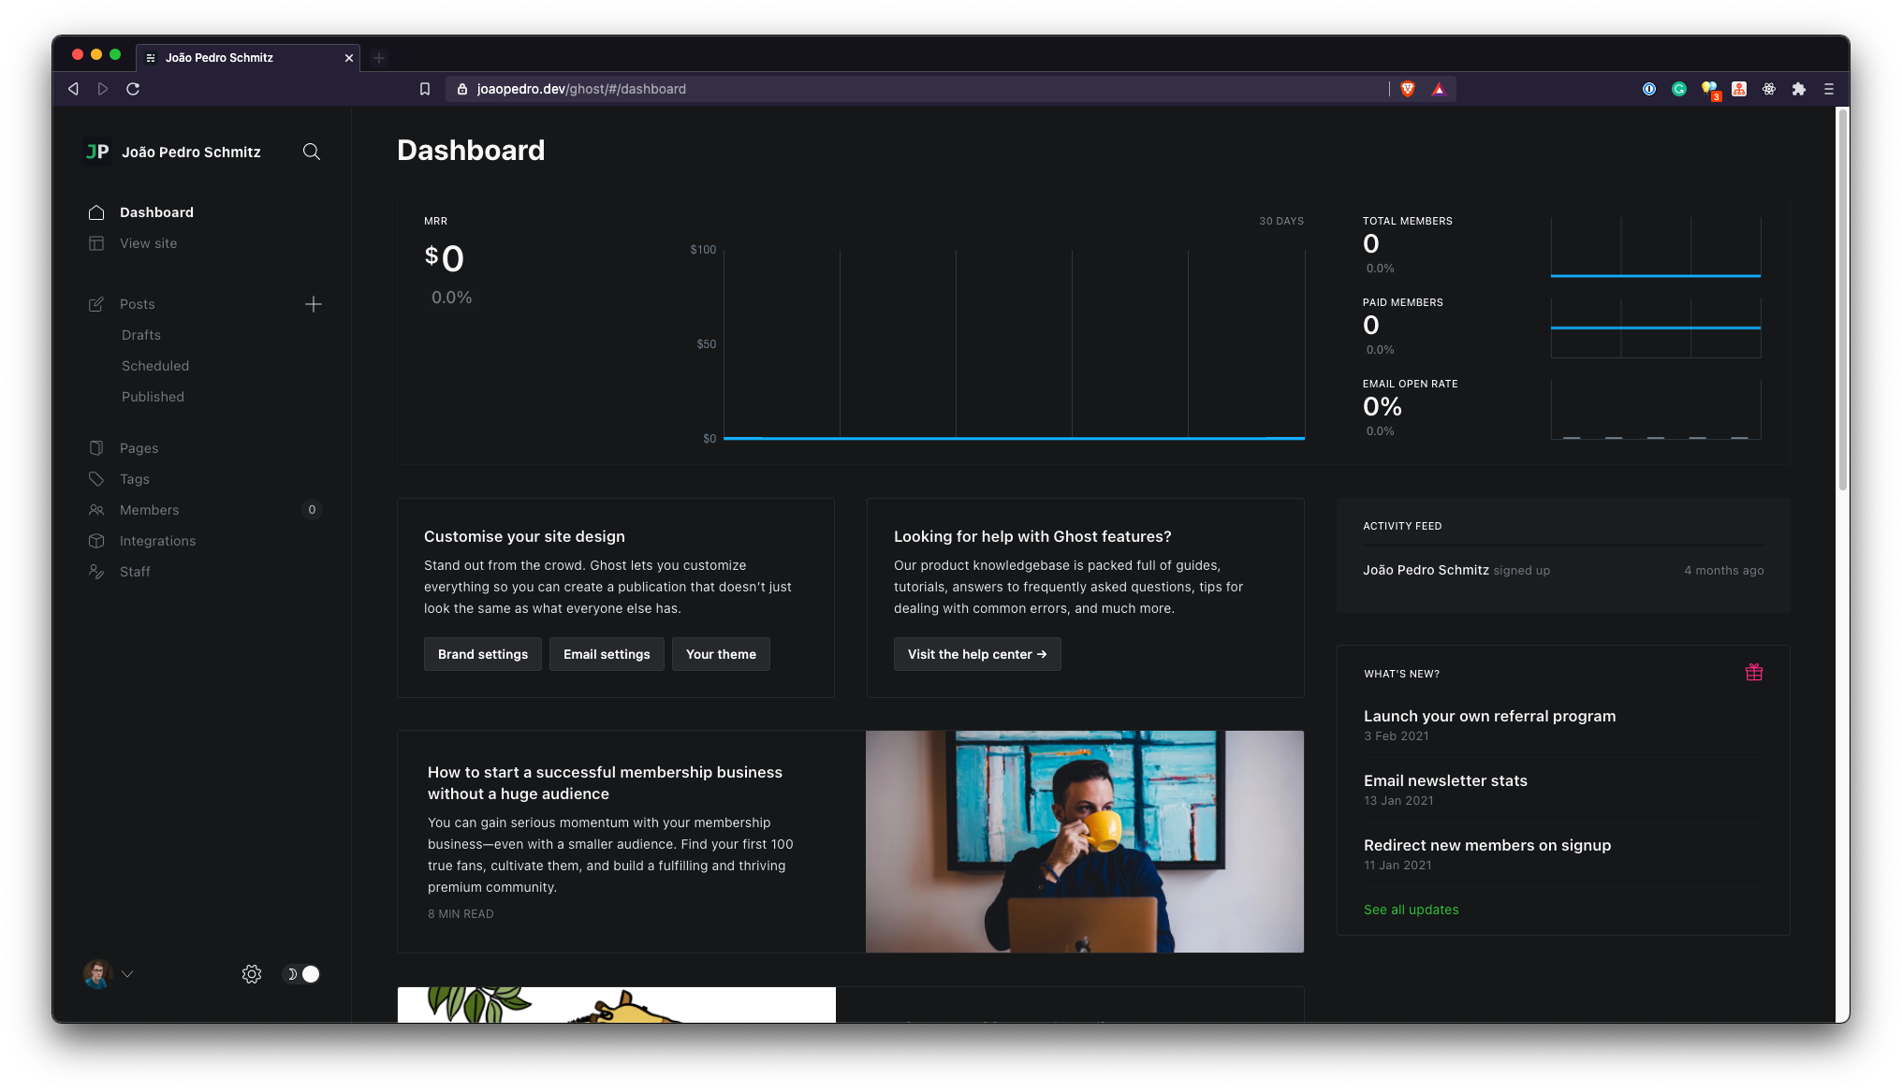Image resolution: width=1902 pixels, height=1092 pixels.
Task: Click the Dashboard navigation icon
Action: coord(95,211)
